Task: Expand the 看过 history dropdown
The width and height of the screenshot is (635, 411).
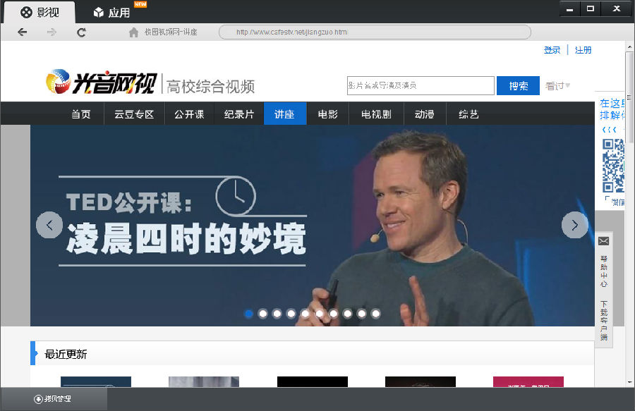Action: pyautogui.click(x=557, y=86)
